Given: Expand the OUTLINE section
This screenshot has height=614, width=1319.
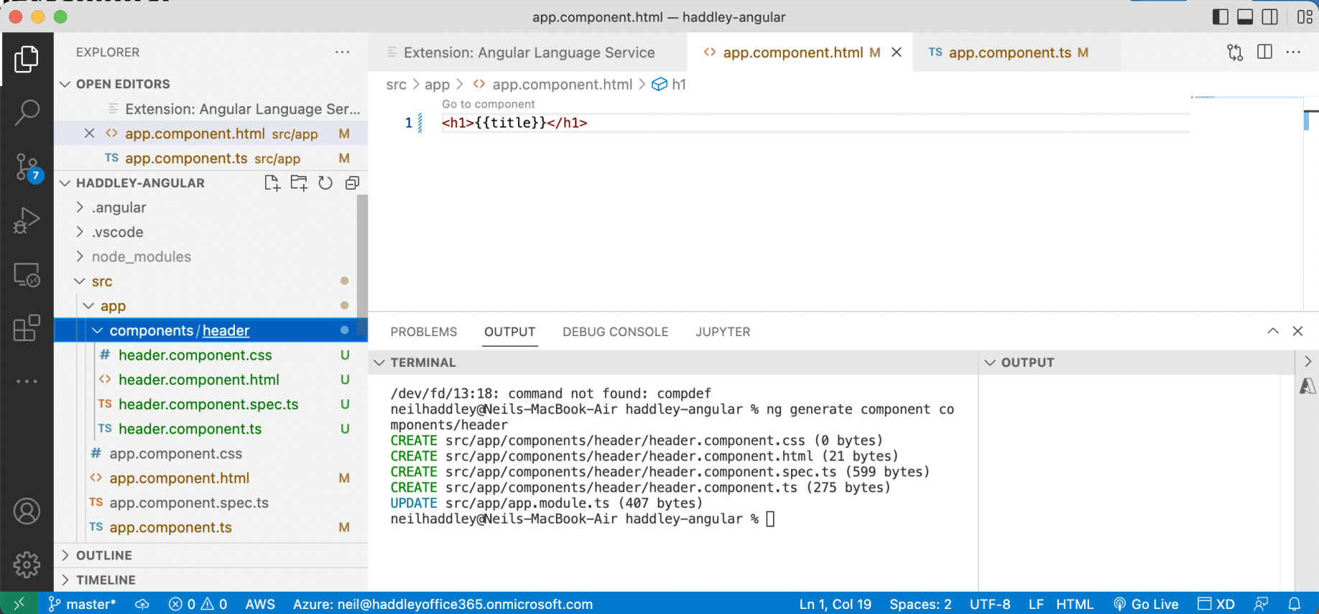Looking at the screenshot, I should click(104, 555).
